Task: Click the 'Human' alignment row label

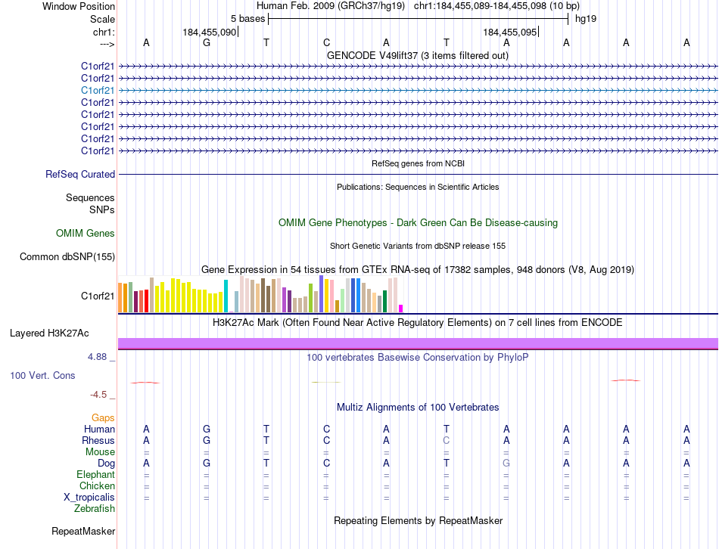Action: coord(99,429)
